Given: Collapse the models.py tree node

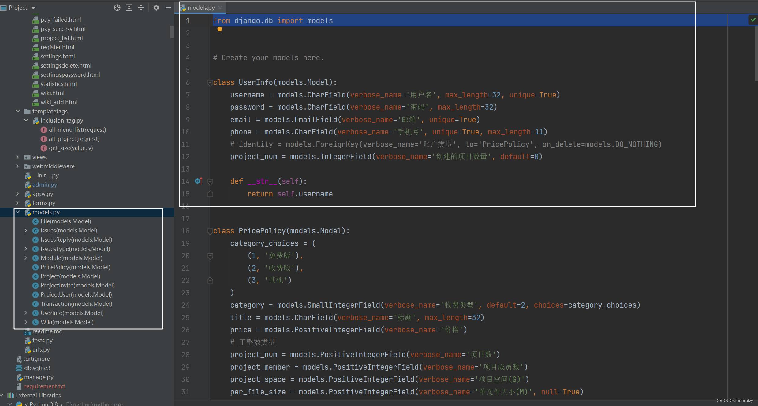Looking at the screenshot, I should click(18, 212).
